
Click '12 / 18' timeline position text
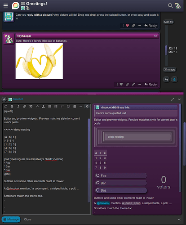click(x=173, y=48)
